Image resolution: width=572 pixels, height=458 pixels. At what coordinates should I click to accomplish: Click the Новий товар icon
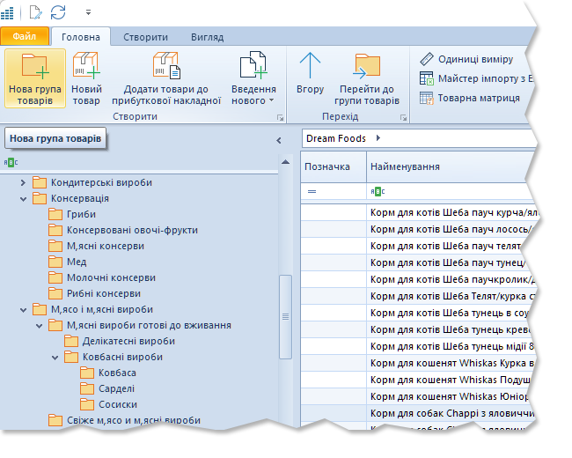[86, 69]
